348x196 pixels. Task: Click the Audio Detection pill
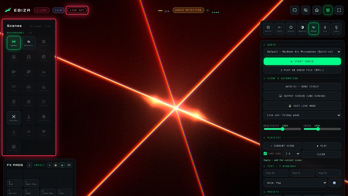[x=188, y=10]
